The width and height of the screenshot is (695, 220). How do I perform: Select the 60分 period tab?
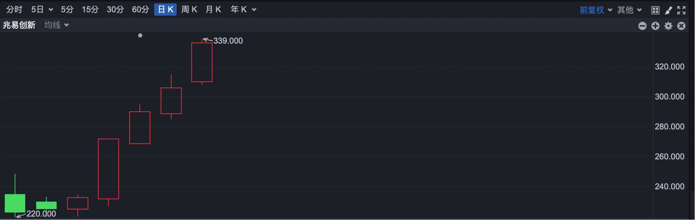point(140,9)
